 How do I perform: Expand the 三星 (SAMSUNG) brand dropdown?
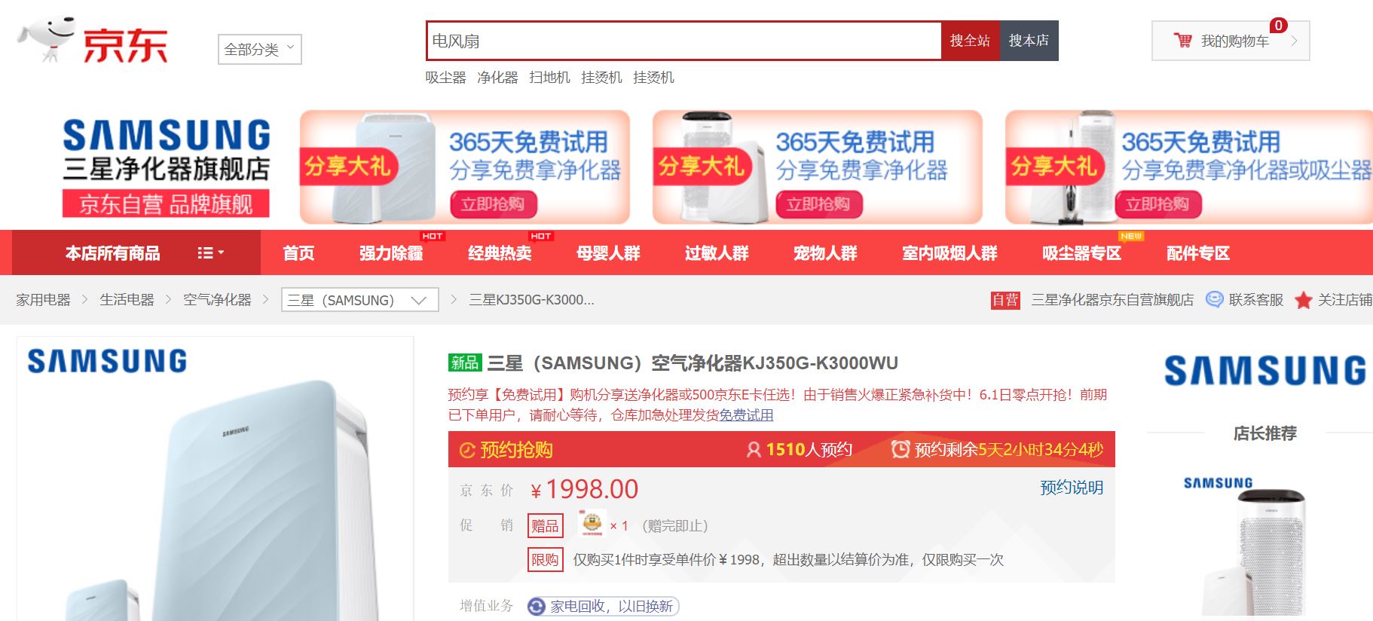click(x=360, y=300)
